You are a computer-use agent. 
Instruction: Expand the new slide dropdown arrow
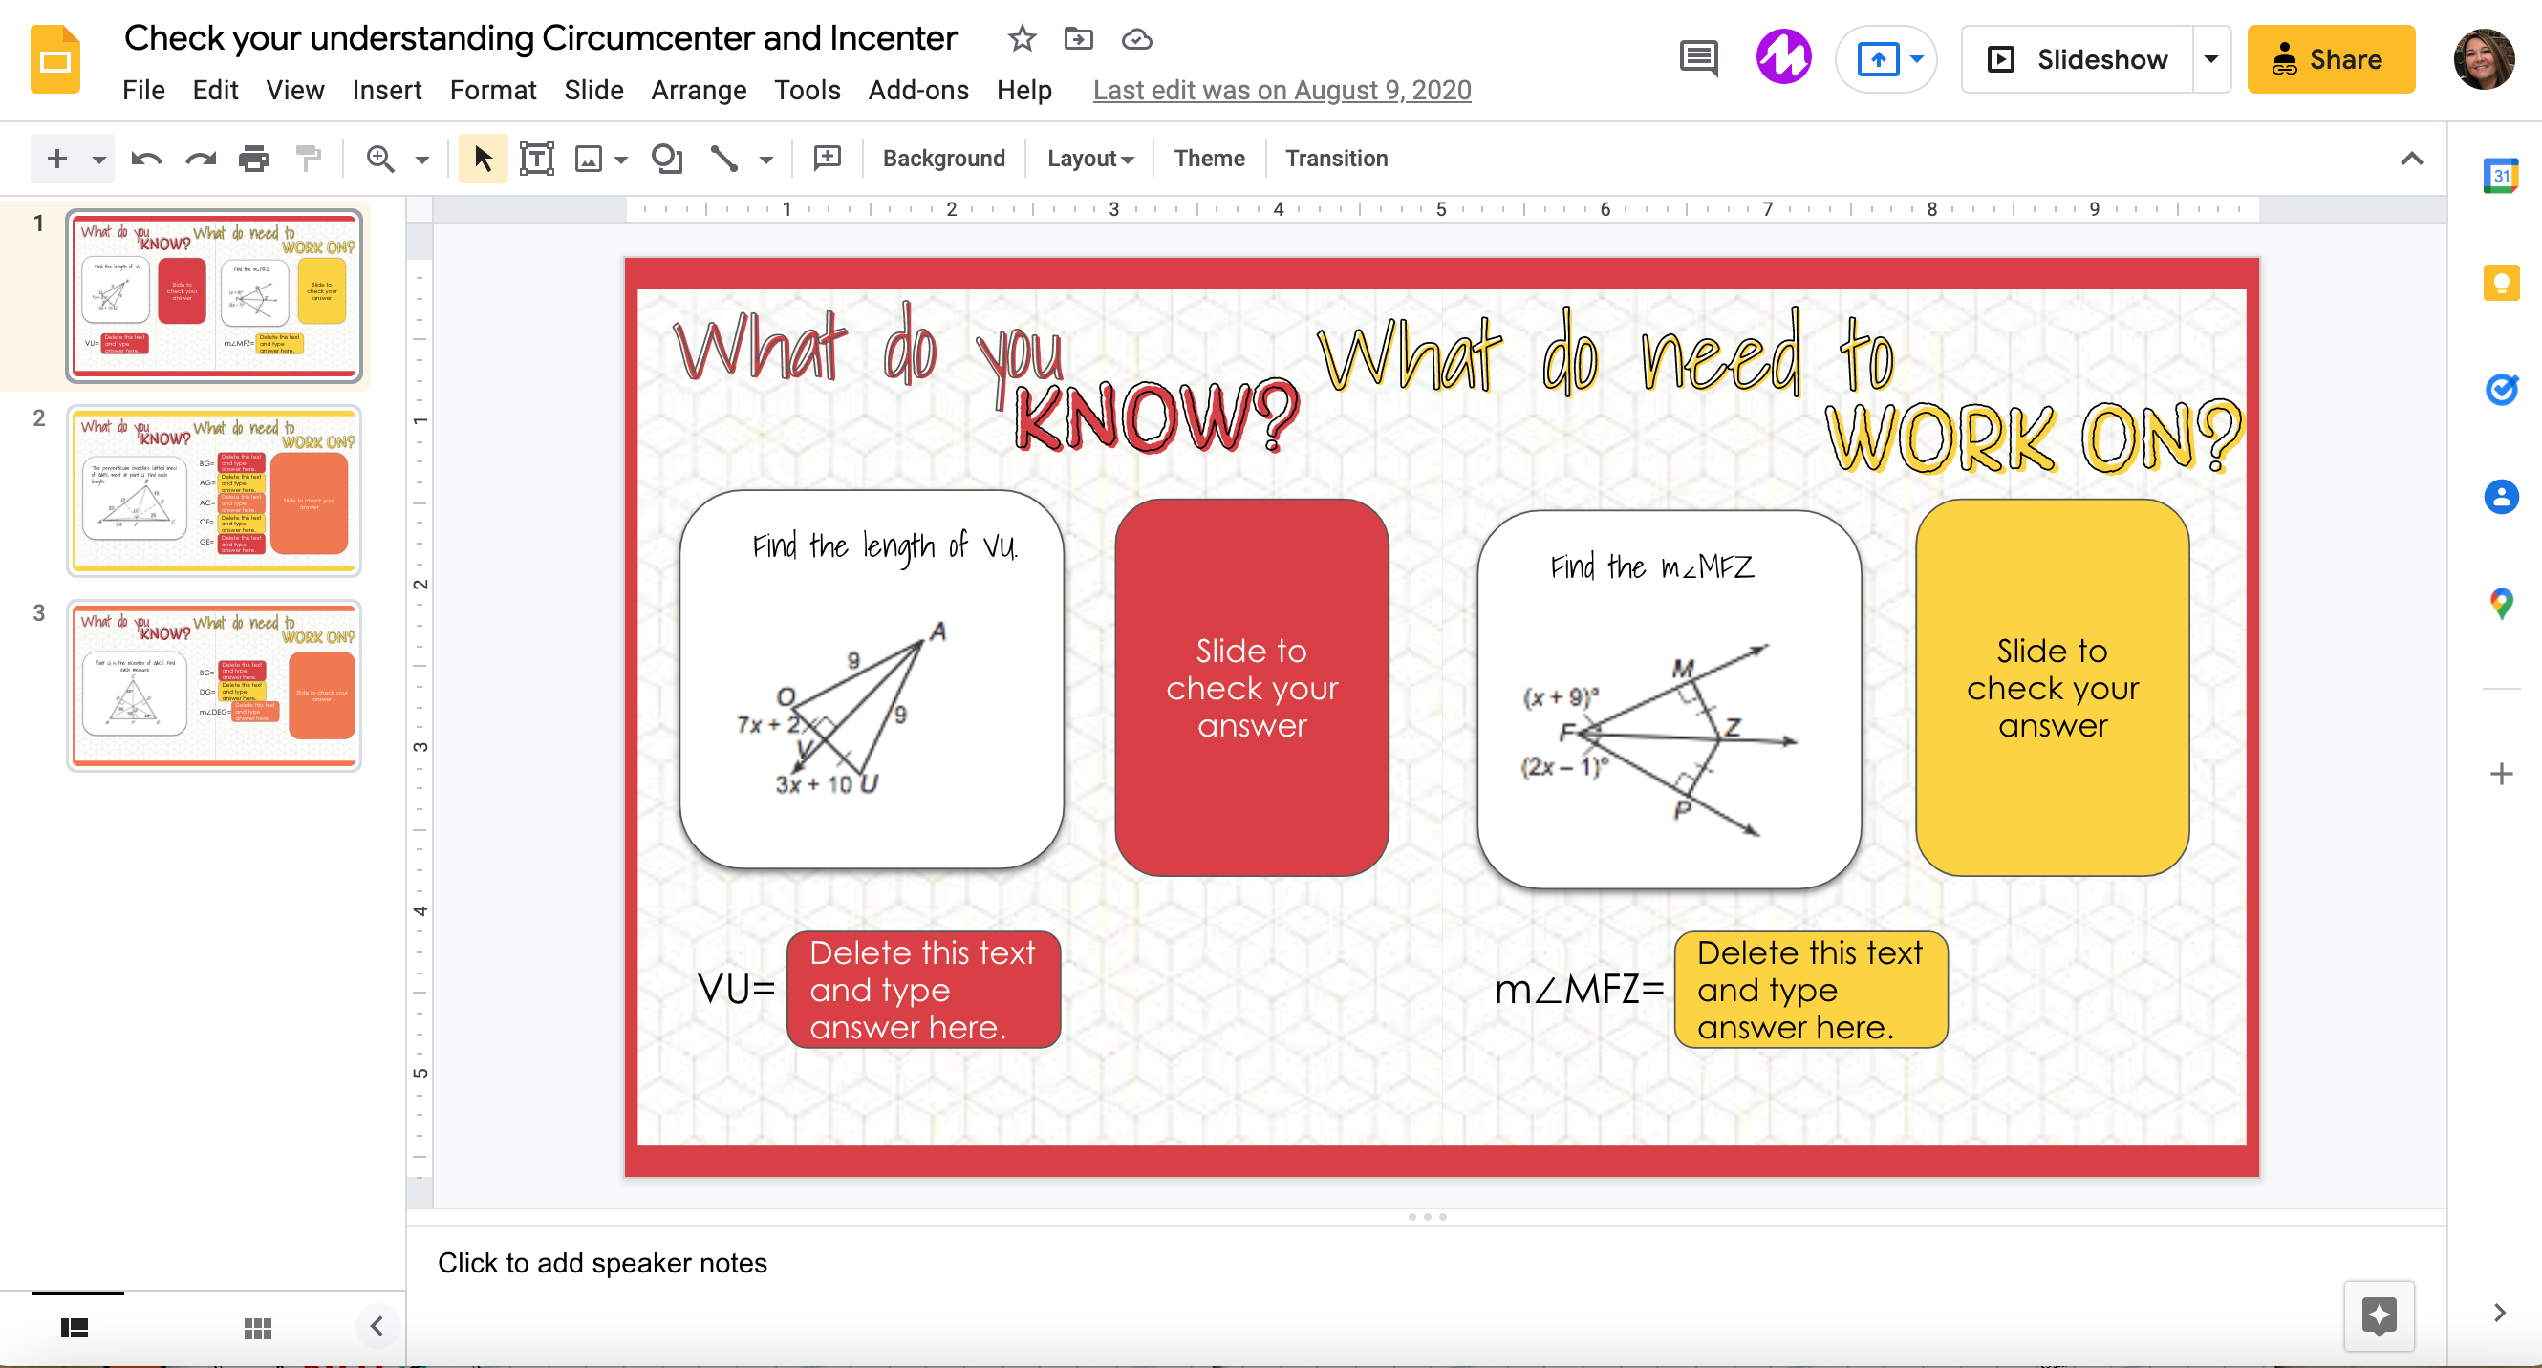point(98,158)
